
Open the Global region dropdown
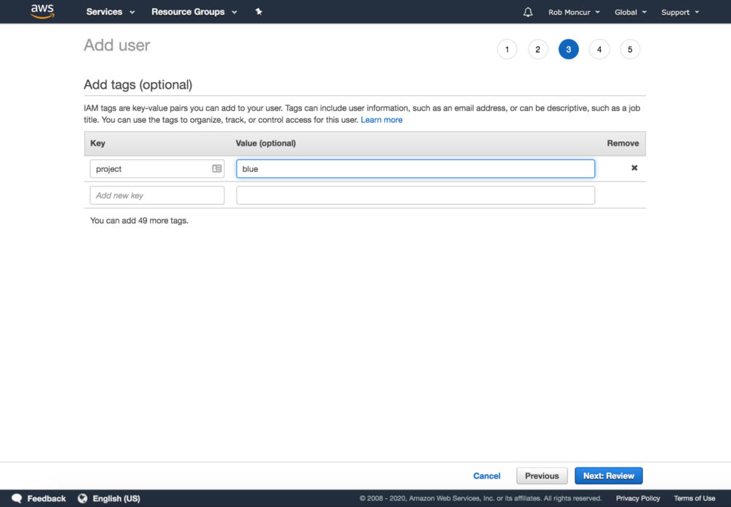point(630,12)
